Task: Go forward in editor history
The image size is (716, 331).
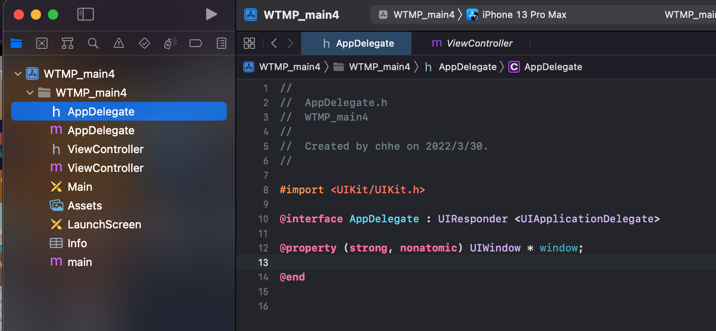Action: point(290,43)
